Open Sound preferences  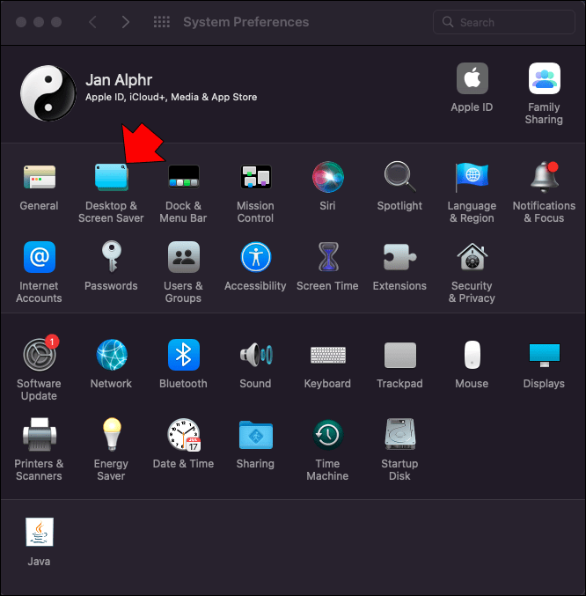coord(255,355)
